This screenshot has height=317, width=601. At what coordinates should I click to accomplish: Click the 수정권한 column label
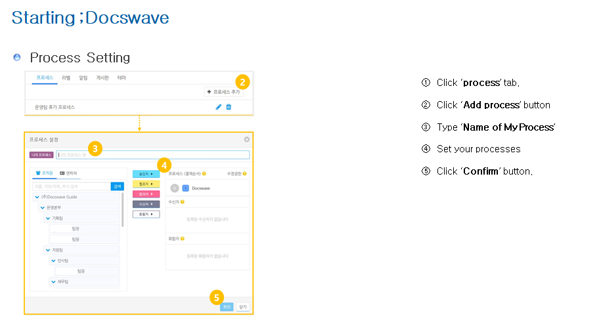(x=234, y=173)
